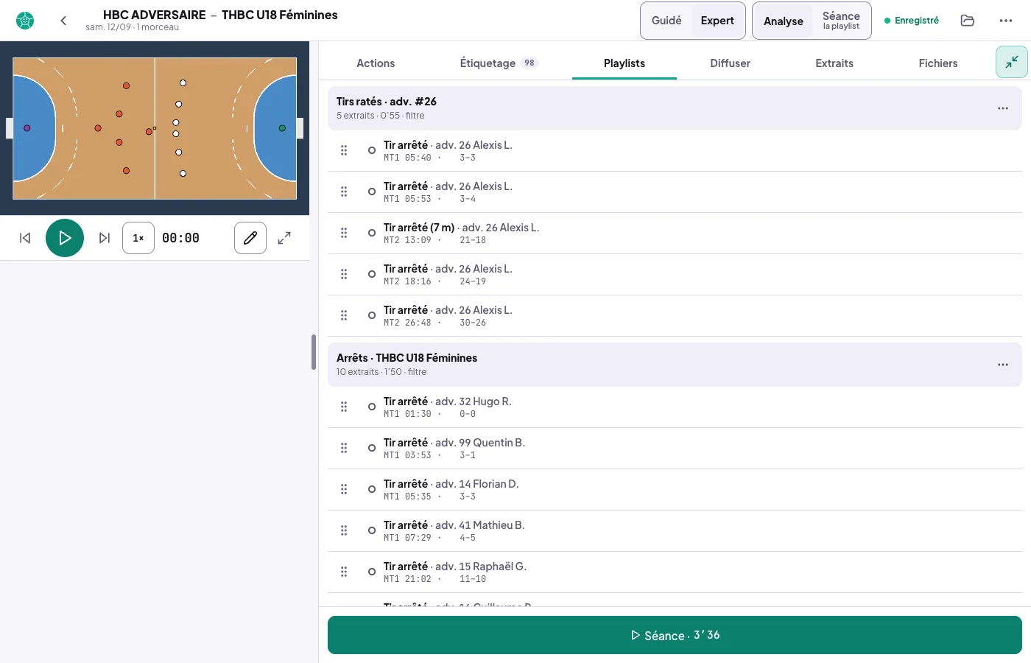Collapse the panel with shrink icon

tap(1012, 62)
